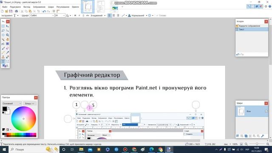272x153 pixels.
Task: Select the Recolor tool
Action: point(8,57)
